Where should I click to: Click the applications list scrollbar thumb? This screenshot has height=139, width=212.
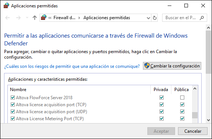[x=195, y=115]
